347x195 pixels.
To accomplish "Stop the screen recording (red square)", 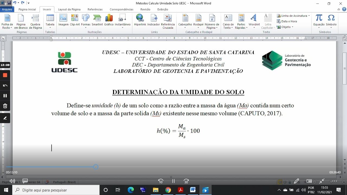I will point(5,75).
